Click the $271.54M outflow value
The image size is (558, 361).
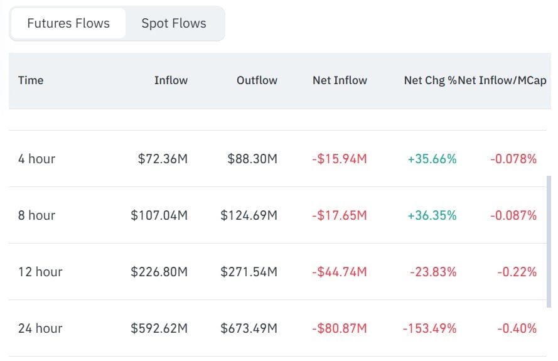tap(249, 272)
